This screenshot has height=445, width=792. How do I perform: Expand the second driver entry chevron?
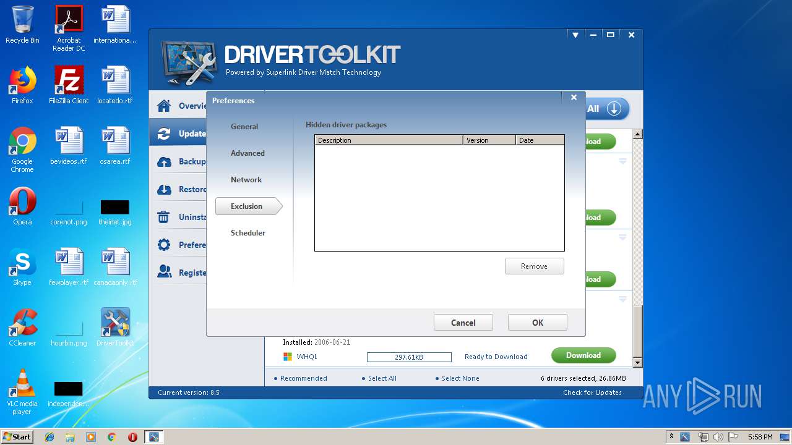[x=622, y=161]
